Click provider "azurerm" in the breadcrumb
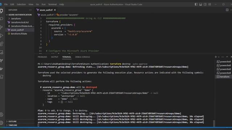Viewport: 232px width, 130px height. tap(69, 15)
